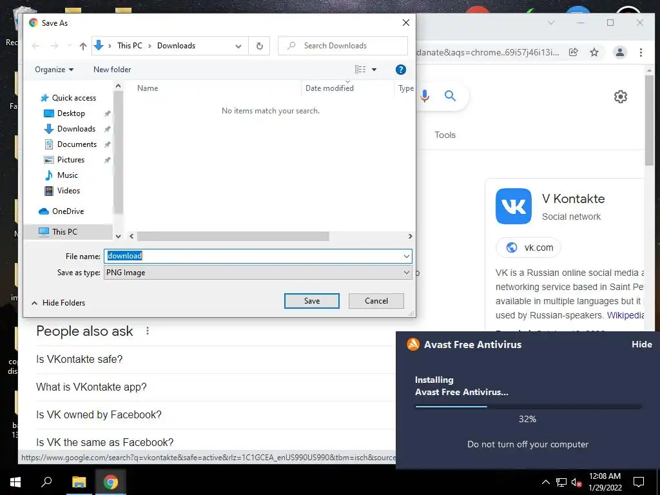Image resolution: width=660 pixels, height=495 pixels.
Task: Click horizontal scrollbar right arrow
Action: [410, 236]
